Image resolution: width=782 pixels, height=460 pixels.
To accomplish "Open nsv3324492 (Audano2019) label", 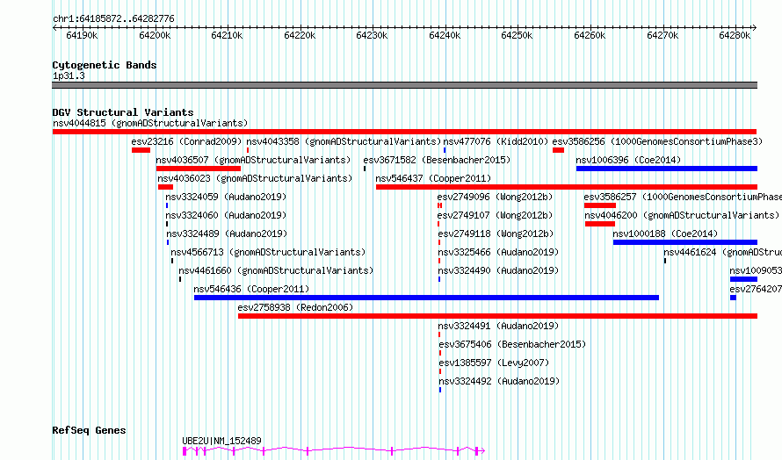I will point(499,381).
